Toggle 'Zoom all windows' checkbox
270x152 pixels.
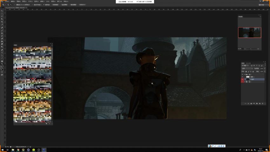32,5
